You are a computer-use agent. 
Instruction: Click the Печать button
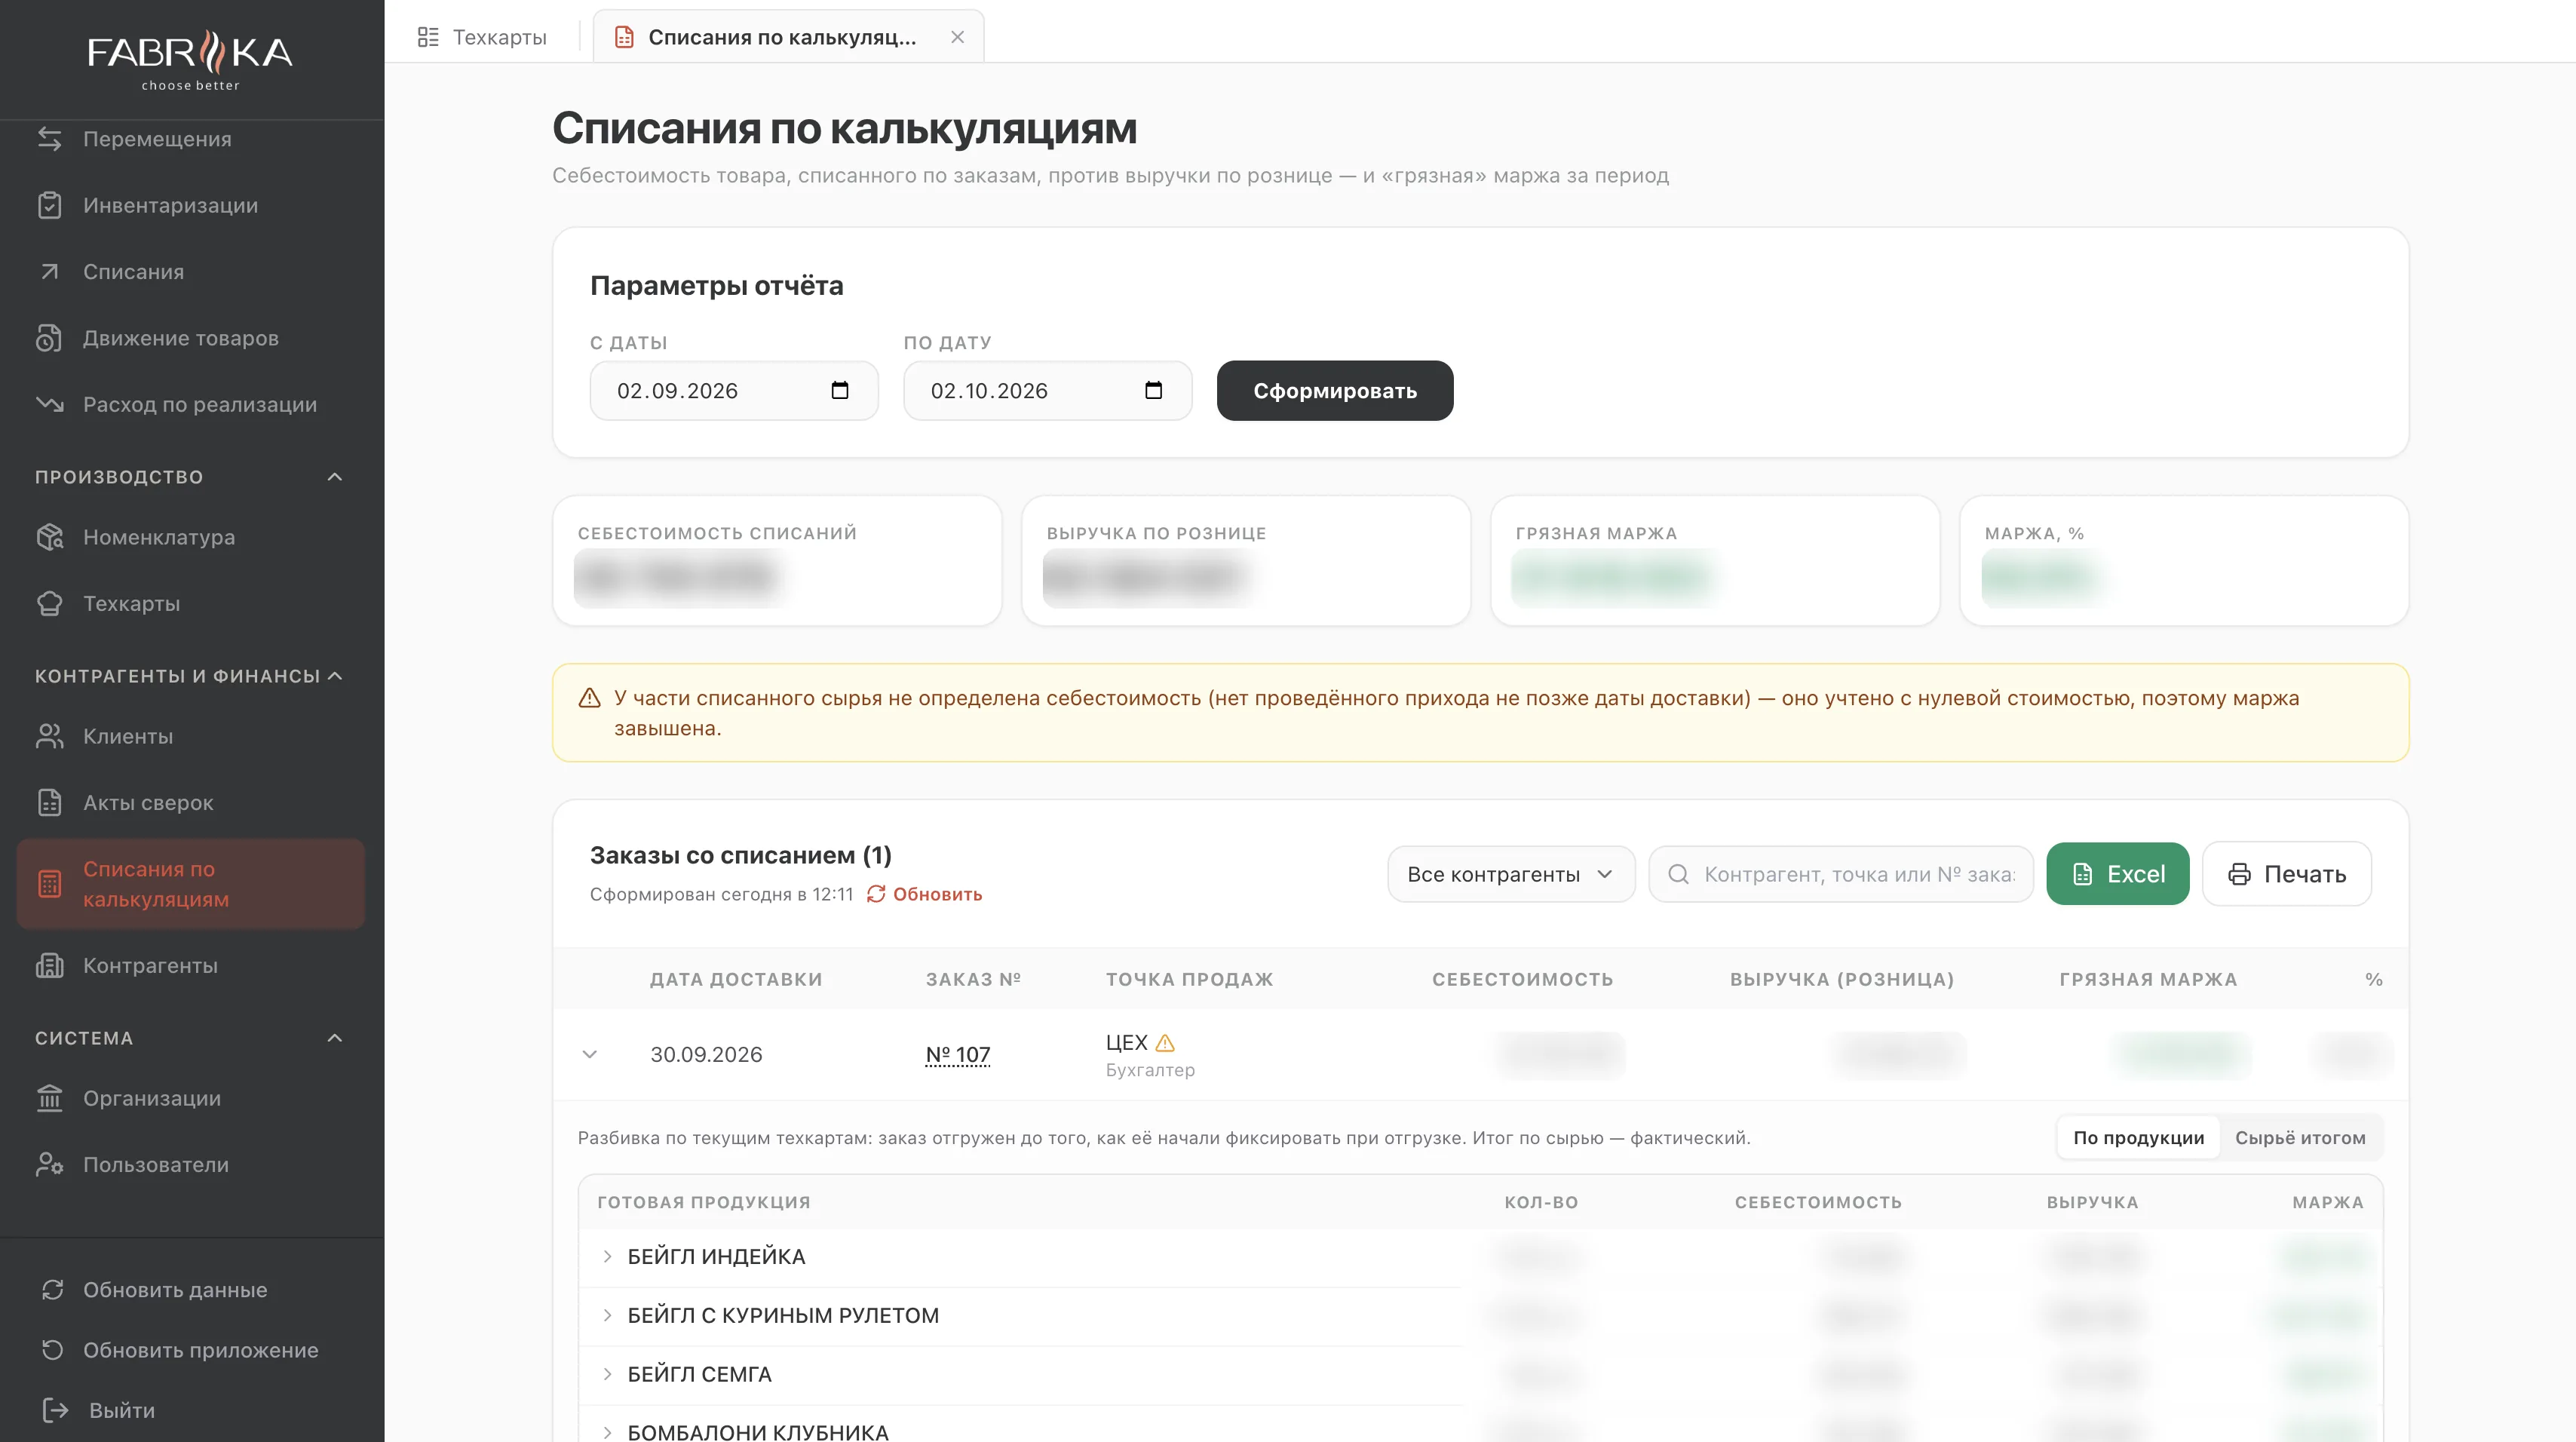point(2287,874)
